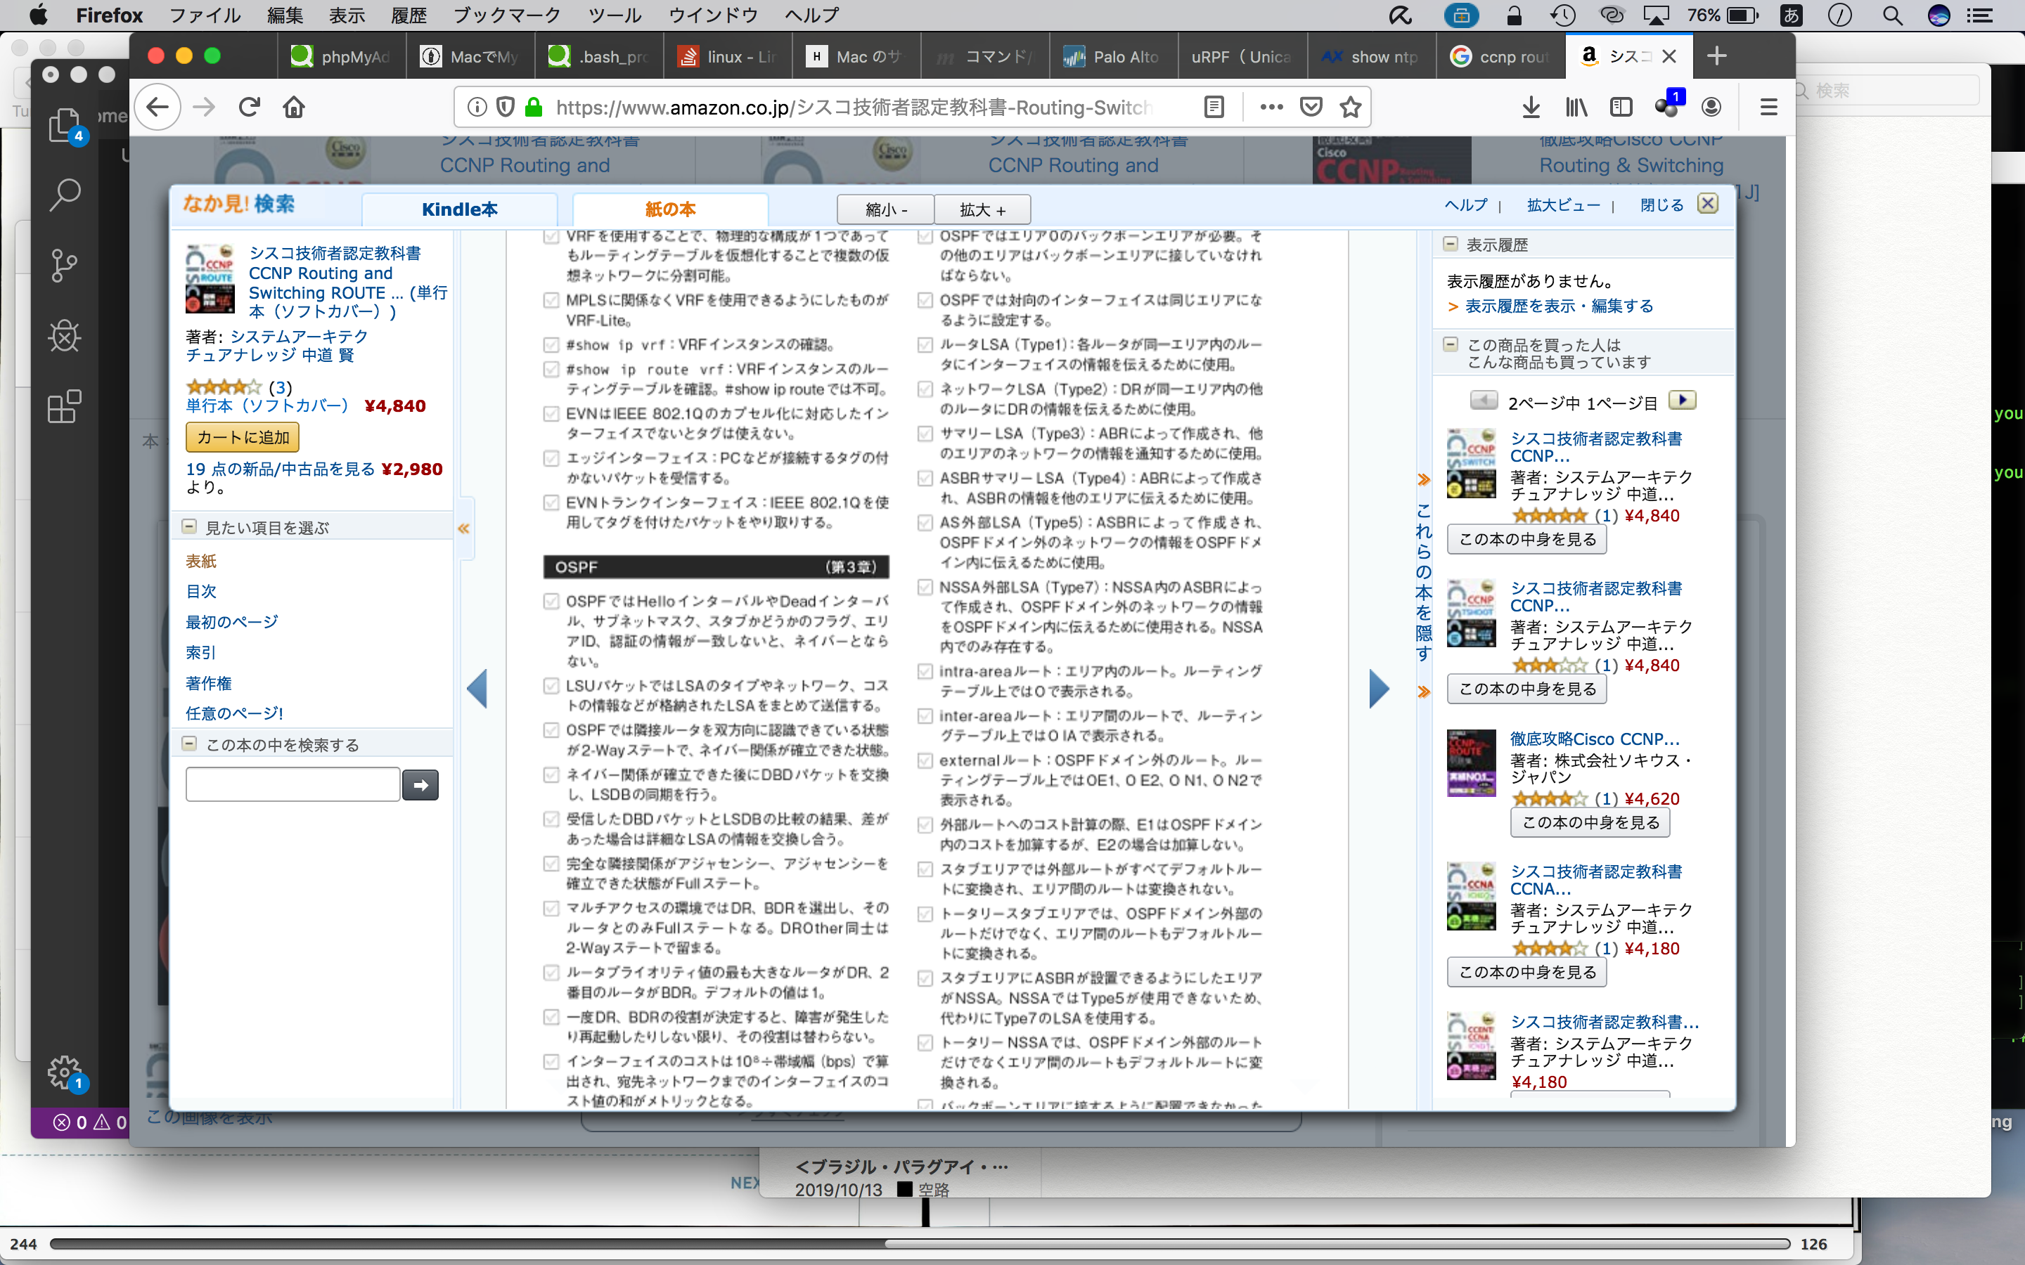Open 拡大ビュー link
This screenshot has width=2025, height=1265.
click(1563, 205)
